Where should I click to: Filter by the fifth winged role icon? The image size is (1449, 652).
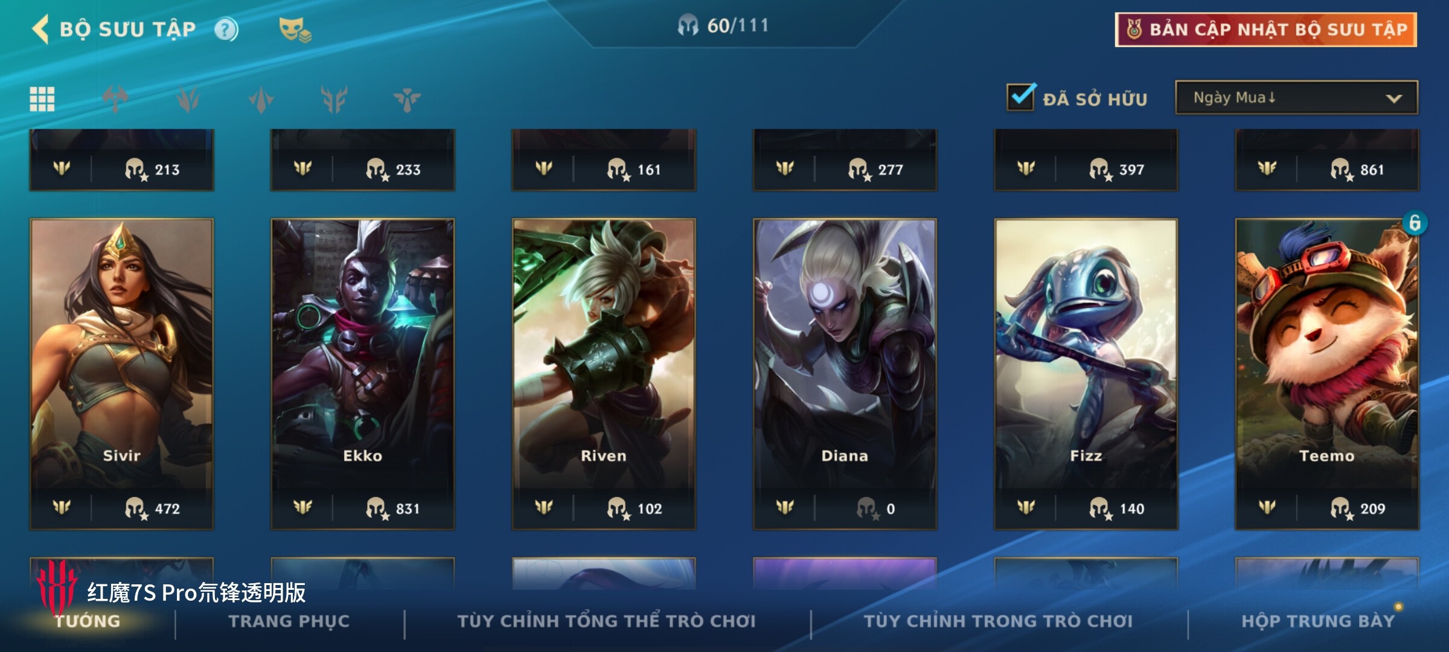pos(408,99)
